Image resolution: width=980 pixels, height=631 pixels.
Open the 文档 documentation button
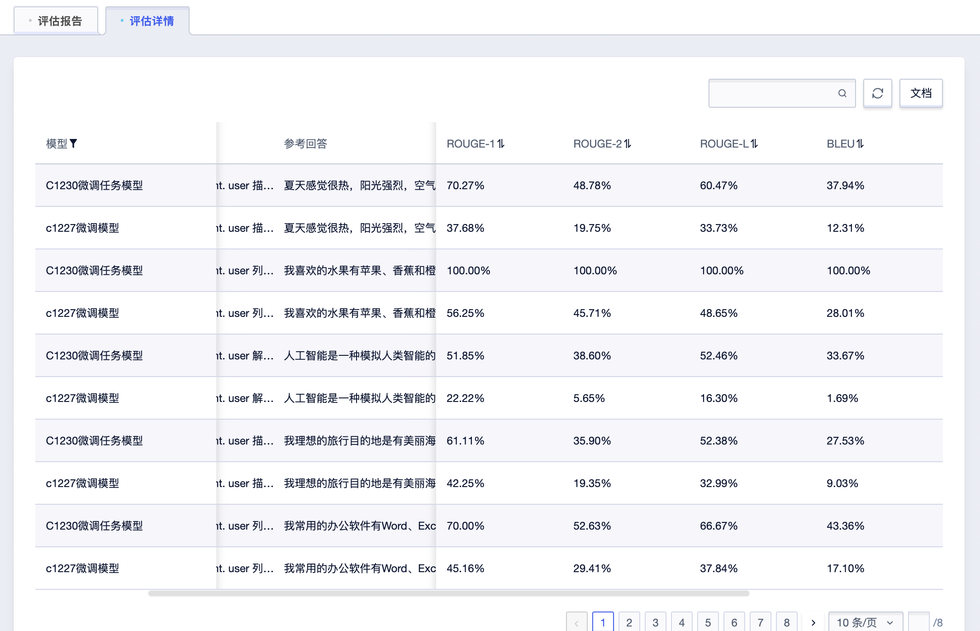(x=921, y=93)
